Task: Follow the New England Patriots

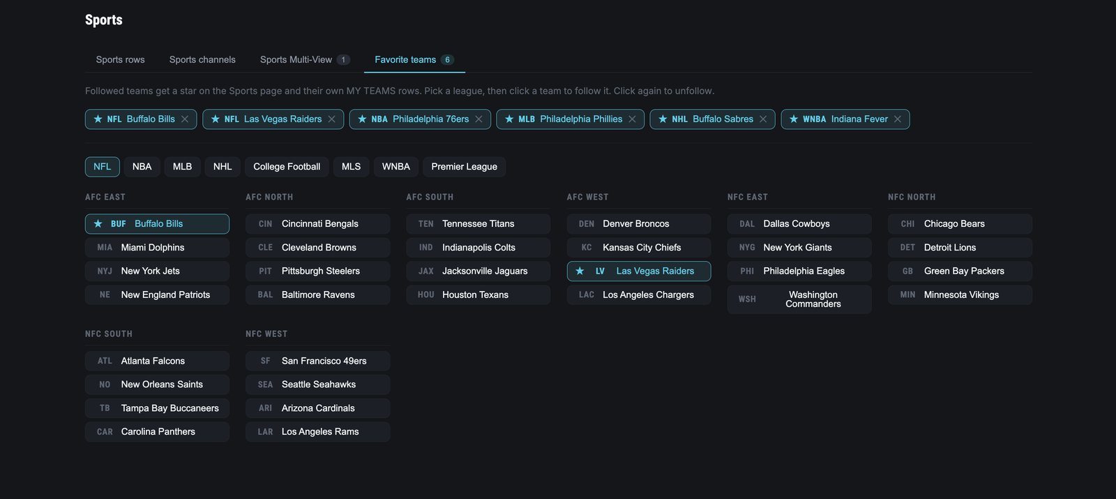Action: [x=157, y=295]
